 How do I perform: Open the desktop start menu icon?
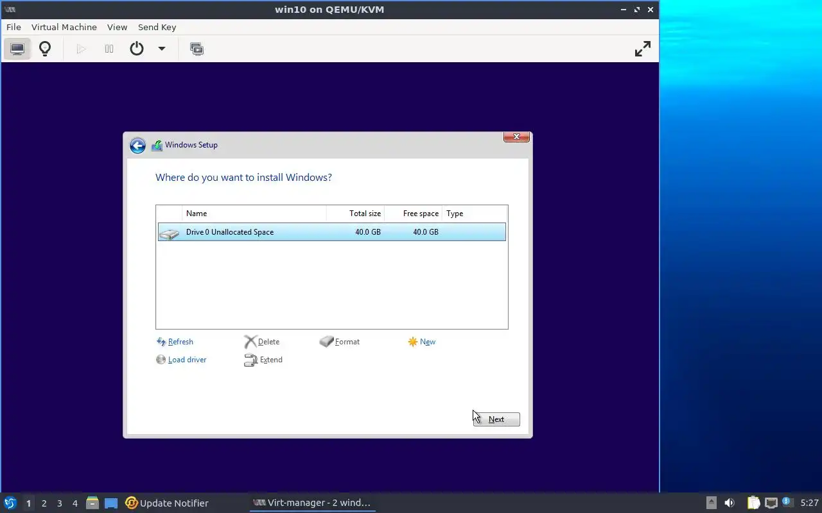(x=10, y=503)
